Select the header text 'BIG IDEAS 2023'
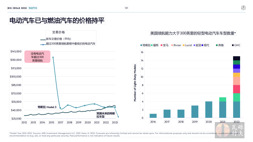Screen dimensions: 253x142 17,8
